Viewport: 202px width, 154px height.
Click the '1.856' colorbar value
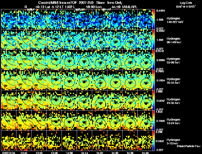click(x=159, y=112)
